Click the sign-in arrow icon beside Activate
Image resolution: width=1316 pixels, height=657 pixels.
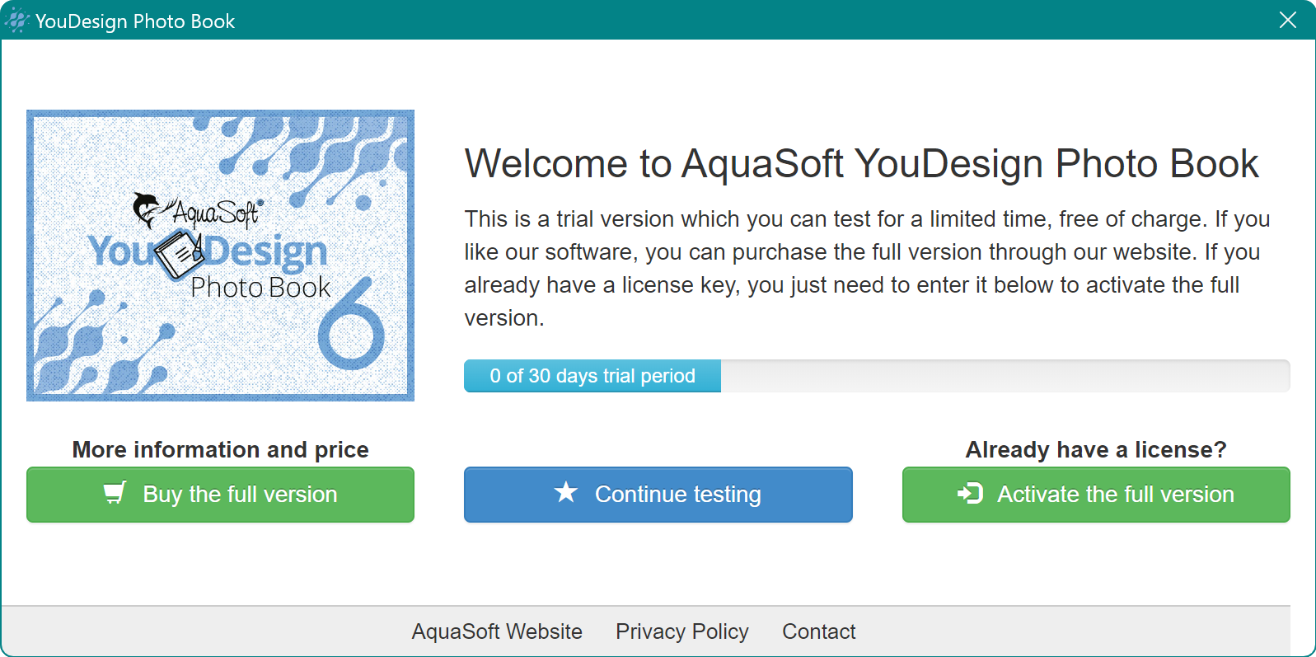tap(970, 493)
